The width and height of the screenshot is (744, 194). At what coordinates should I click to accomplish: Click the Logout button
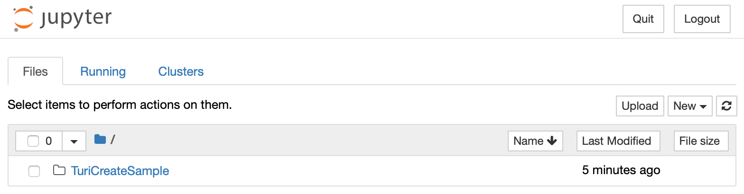(702, 19)
